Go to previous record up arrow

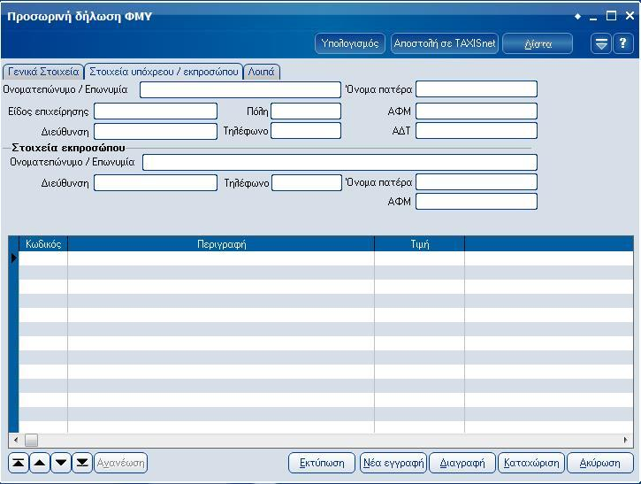click(x=40, y=463)
